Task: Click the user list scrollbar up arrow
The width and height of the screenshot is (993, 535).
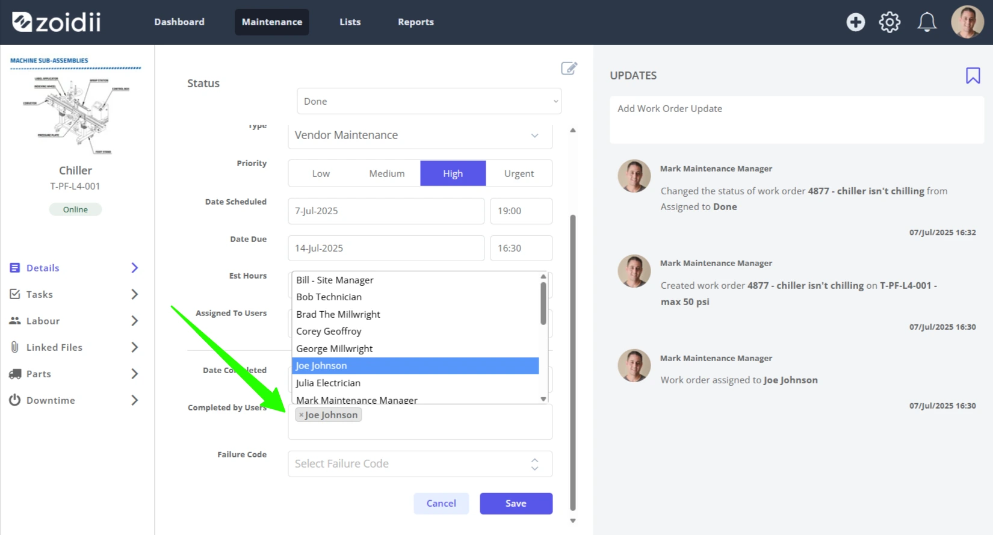Action: click(x=543, y=276)
